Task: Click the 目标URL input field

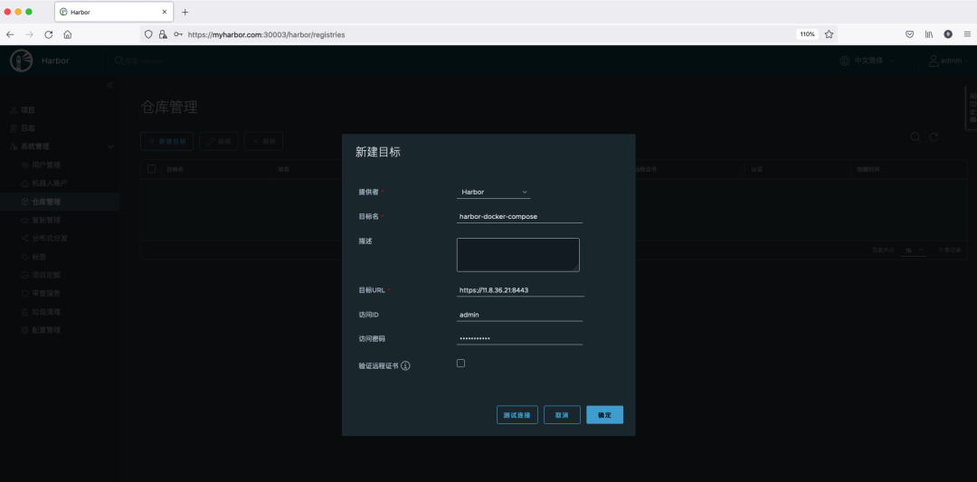Action: pyautogui.click(x=520, y=290)
